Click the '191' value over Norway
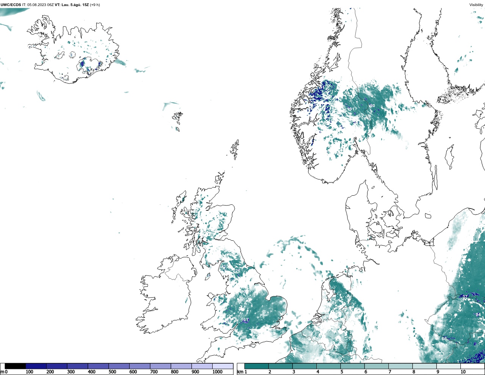Screen dimensions: 485x375 [351, 109]
